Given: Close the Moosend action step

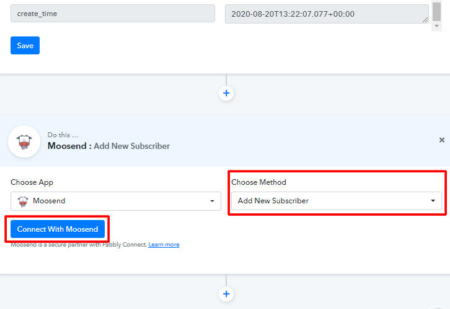Looking at the screenshot, I should [x=442, y=140].
